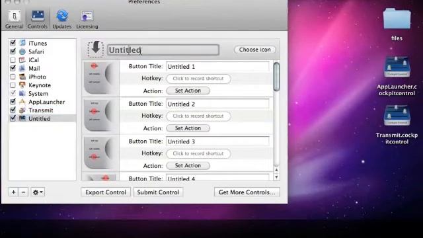Click the AppLauncher icon in the list
Screen dimensions: 423x238
[22, 102]
